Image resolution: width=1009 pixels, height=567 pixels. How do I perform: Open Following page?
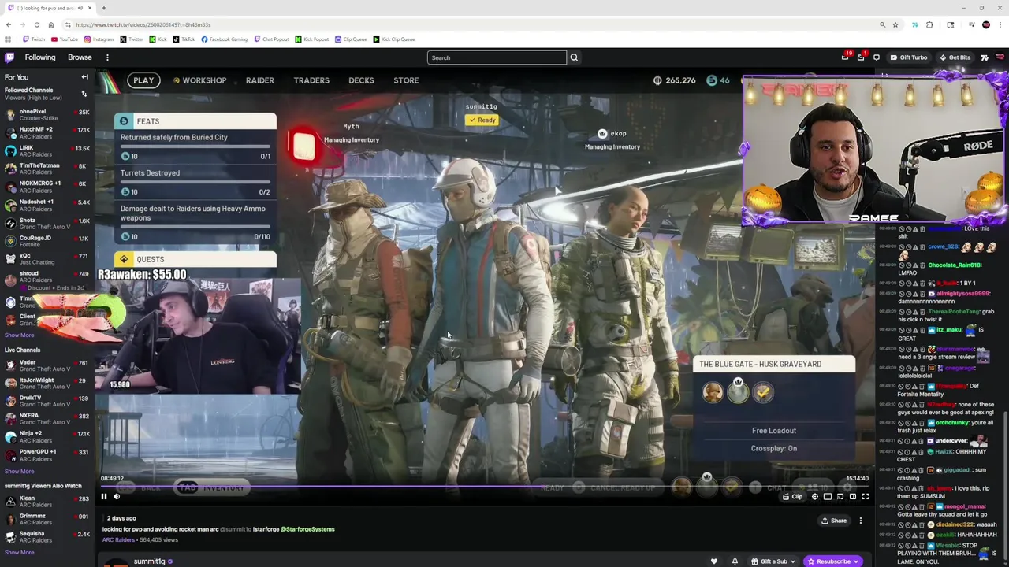[x=40, y=57]
